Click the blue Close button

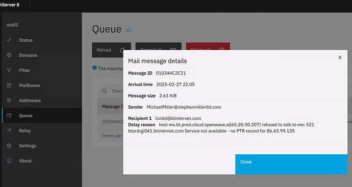(x=291, y=164)
